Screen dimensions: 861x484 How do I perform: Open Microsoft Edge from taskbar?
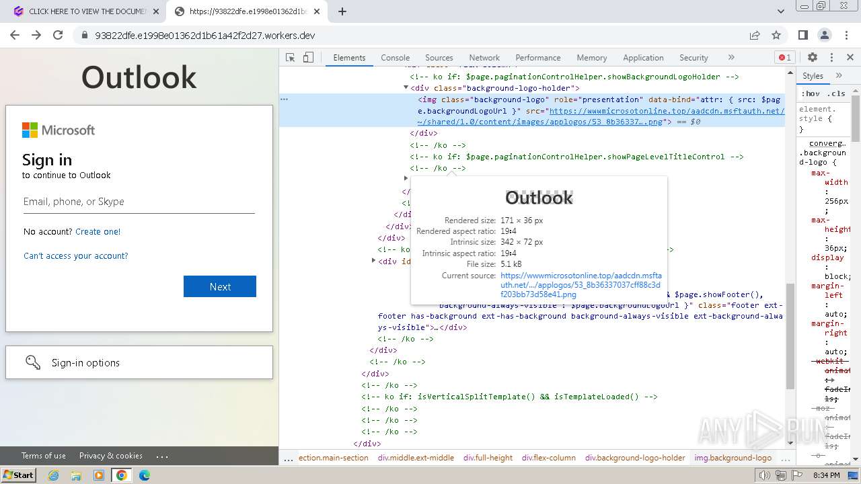pos(144,475)
